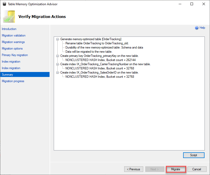Switch to the Migration options page

point(12,49)
